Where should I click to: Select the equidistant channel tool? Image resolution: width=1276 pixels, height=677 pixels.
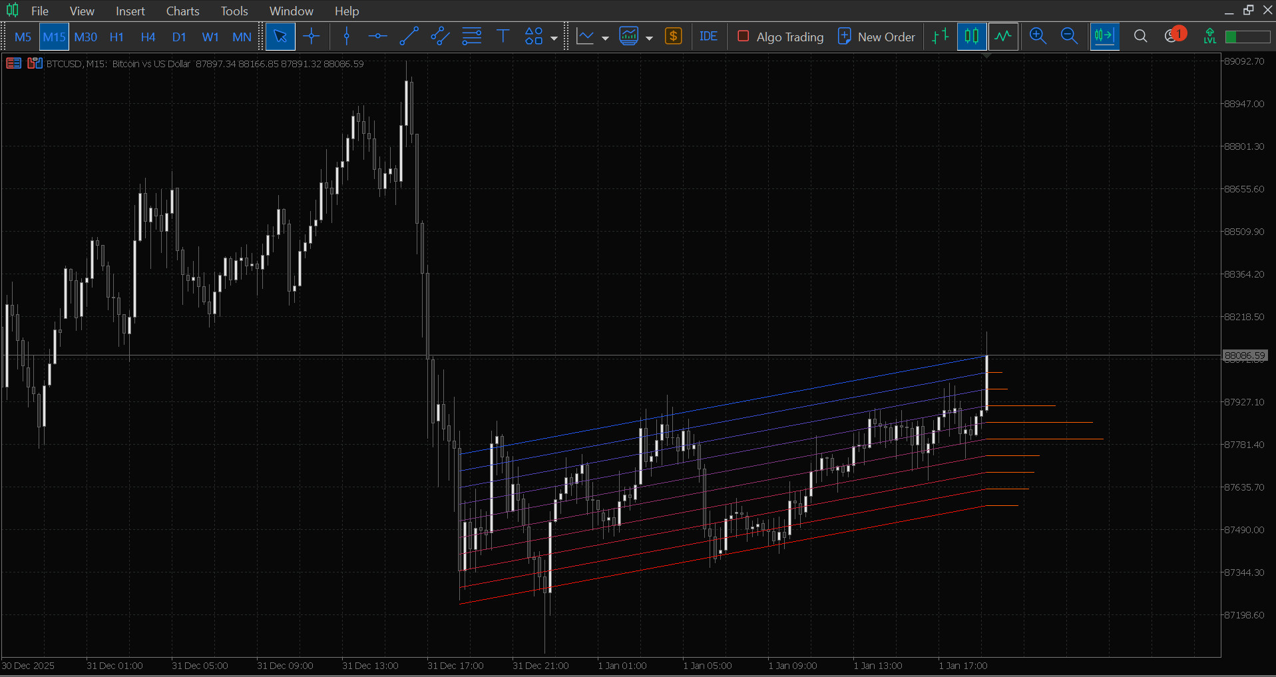pos(440,37)
